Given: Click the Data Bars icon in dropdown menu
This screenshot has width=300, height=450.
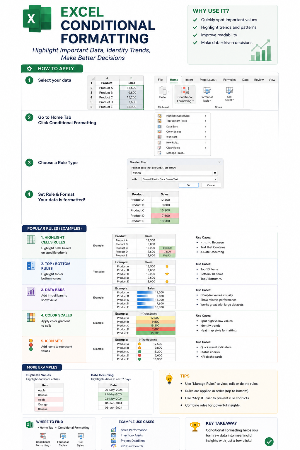Looking at the screenshot, I should pos(159,127).
